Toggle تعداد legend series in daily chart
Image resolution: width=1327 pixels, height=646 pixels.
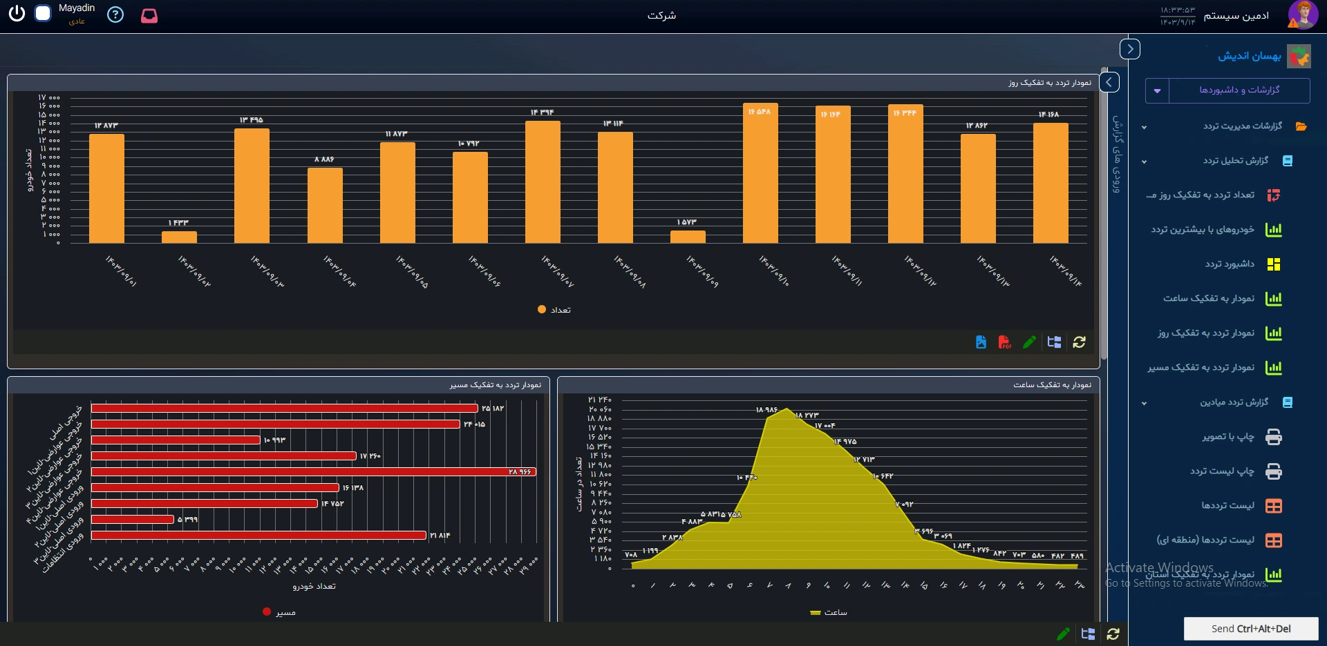coord(554,310)
